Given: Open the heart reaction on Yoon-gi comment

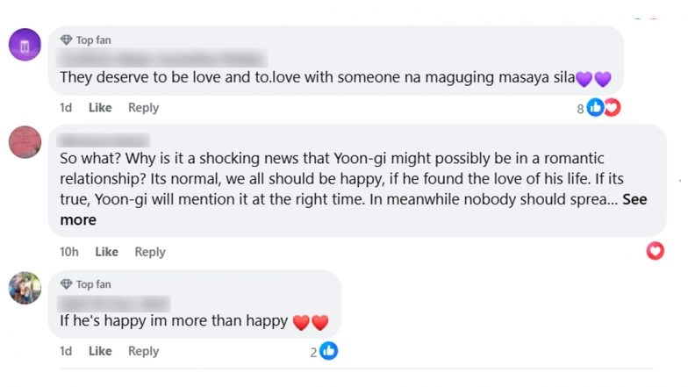Looking at the screenshot, I should (655, 252).
